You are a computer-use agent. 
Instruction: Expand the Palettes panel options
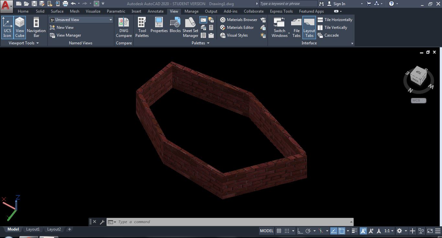pyautogui.click(x=209, y=43)
